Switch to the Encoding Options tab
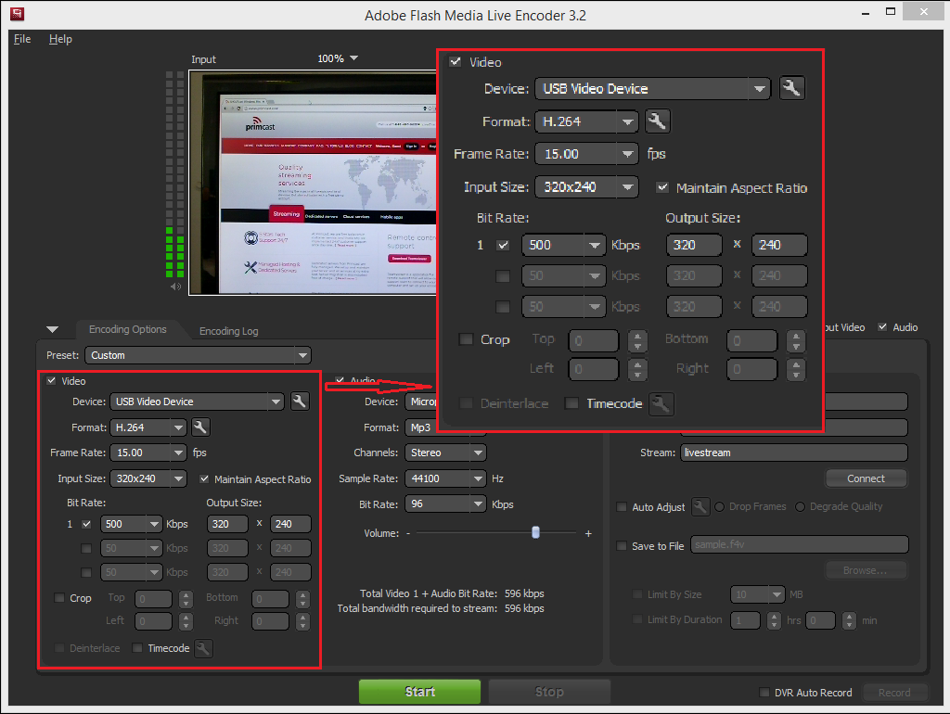The height and width of the screenshot is (714, 950). [128, 329]
